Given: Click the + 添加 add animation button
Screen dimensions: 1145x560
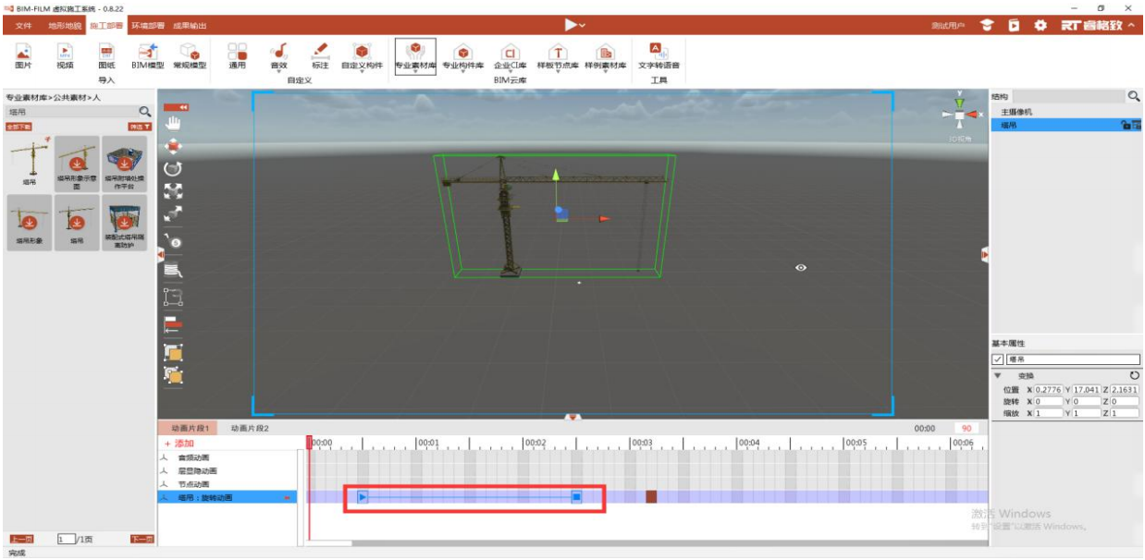Looking at the screenshot, I should 179,444.
